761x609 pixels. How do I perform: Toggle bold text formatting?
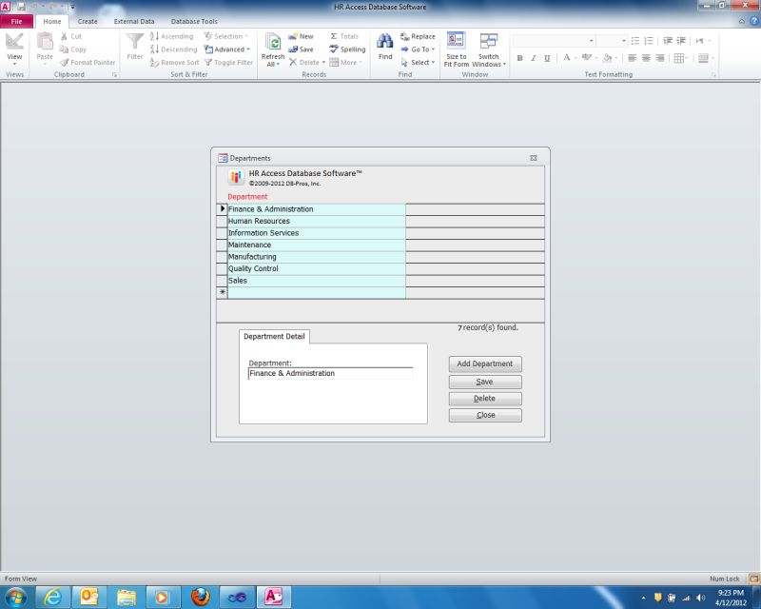pyautogui.click(x=519, y=58)
